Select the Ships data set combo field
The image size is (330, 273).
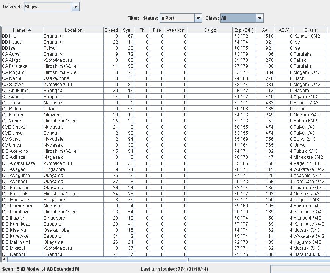point(48,7)
